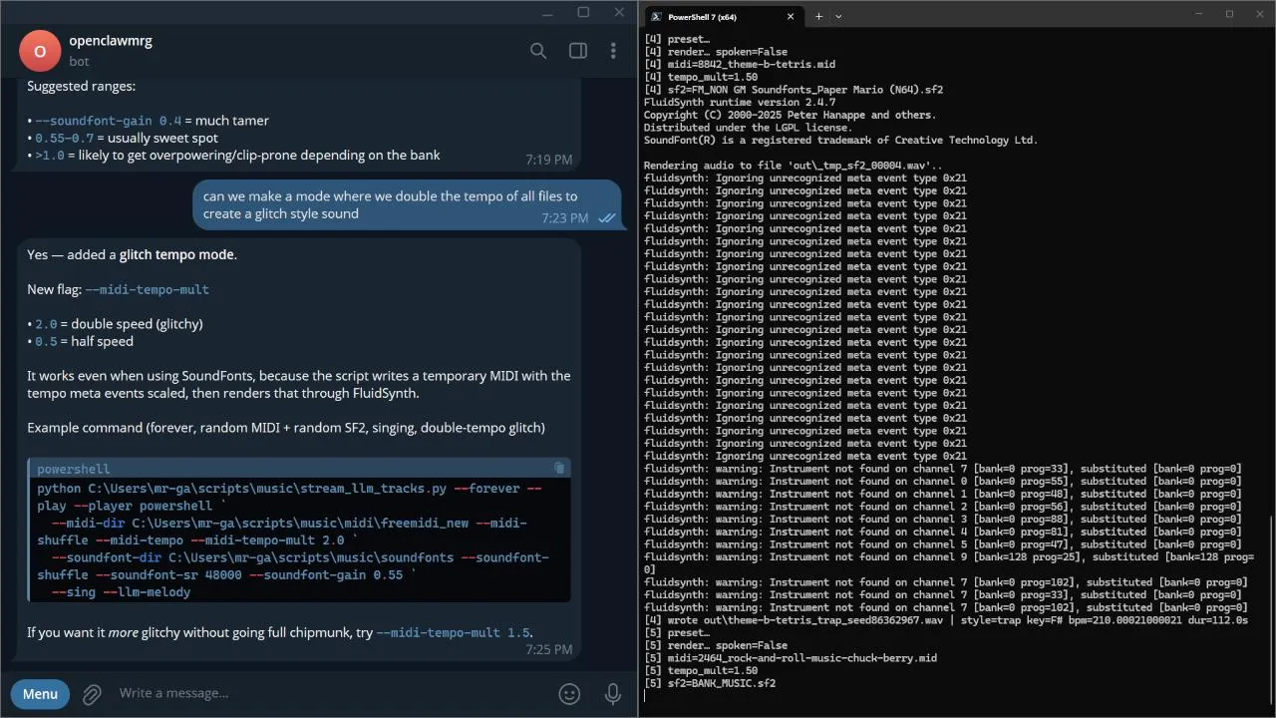Viewport: 1276px width, 718px height.
Task: Click the Suggested ranges: heading in chat
Action: 82,86
